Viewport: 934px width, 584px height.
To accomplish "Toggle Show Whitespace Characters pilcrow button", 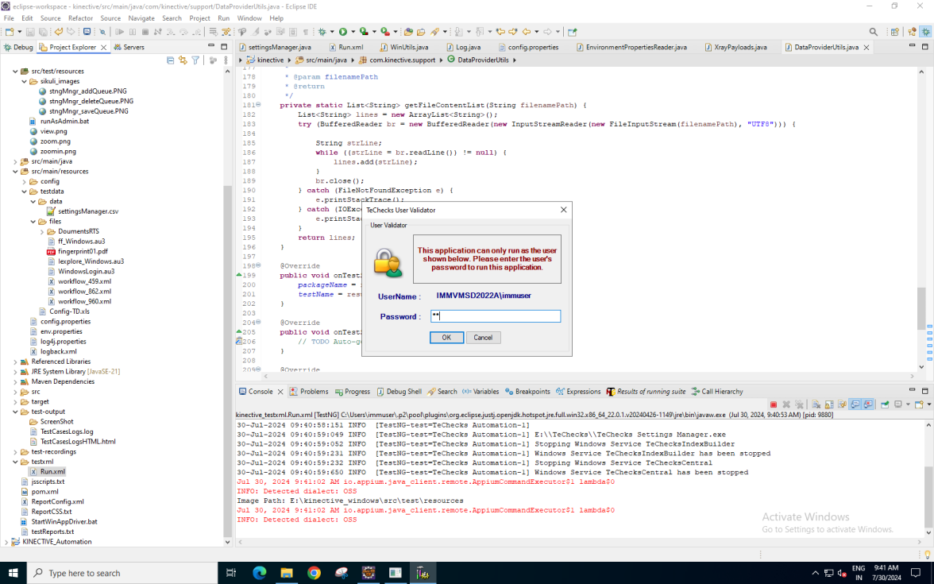I will point(306,32).
